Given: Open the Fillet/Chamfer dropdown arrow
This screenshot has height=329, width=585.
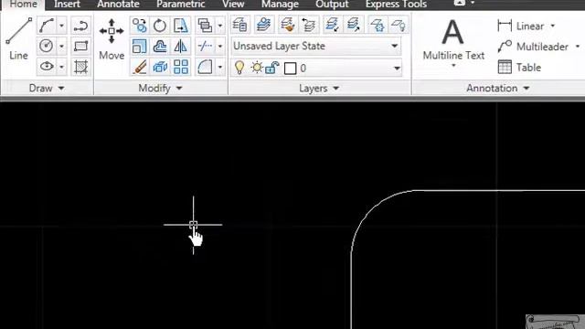Looking at the screenshot, I should (220, 68).
